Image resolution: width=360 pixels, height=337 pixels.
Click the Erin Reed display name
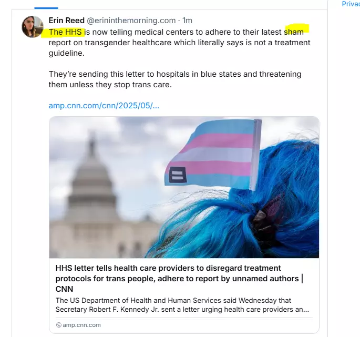(67, 21)
